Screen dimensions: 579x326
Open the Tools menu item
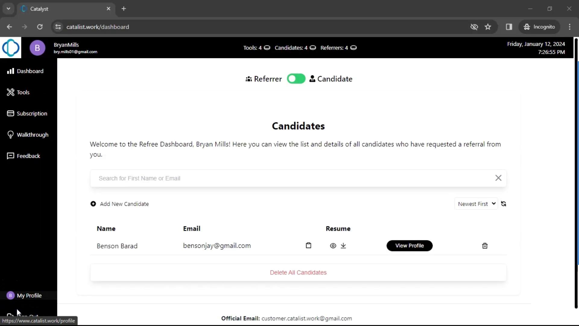pyautogui.click(x=23, y=92)
